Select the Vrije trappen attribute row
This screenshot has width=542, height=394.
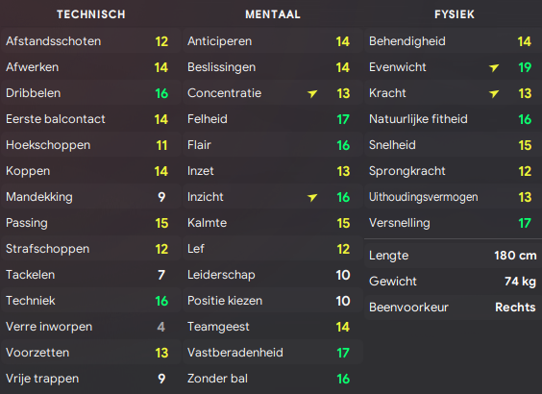point(91,379)
